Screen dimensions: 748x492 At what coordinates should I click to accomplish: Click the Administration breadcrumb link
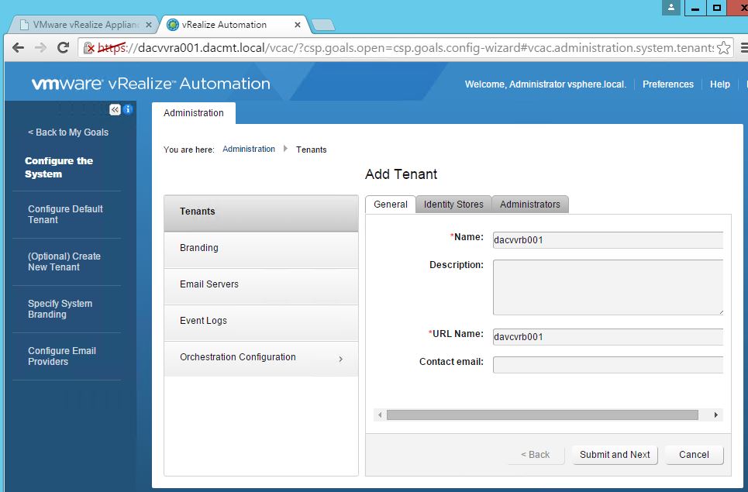coord(249,149)
